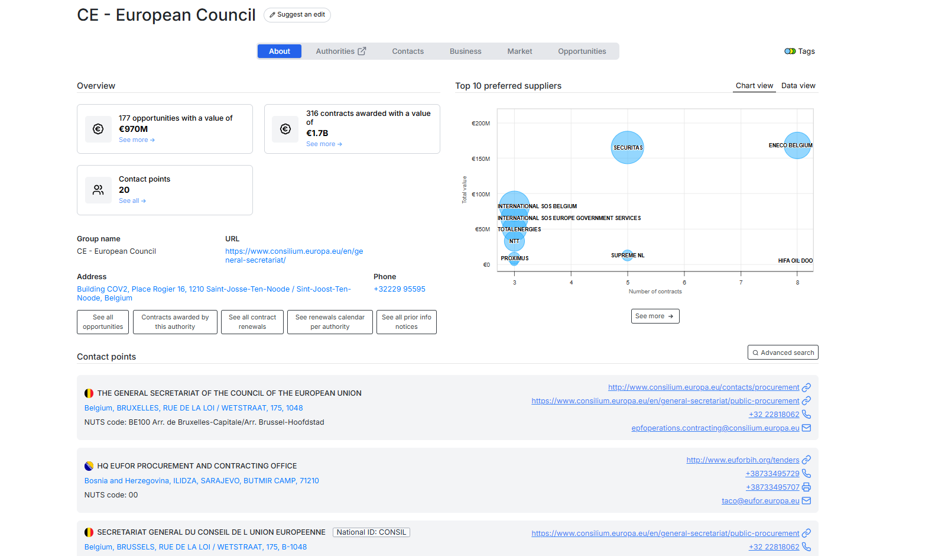This screenshot has width=935, height=556.
Task: Click Belgian flag beside SECRETARIAT GENERAL DU CONSEIL
Action: coord(89,532)
